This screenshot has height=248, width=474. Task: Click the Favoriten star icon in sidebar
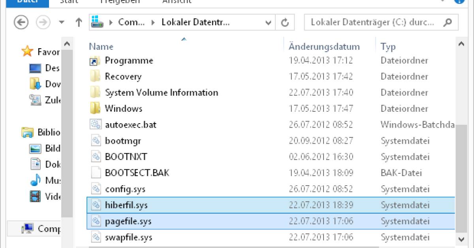tap(26, 51)
